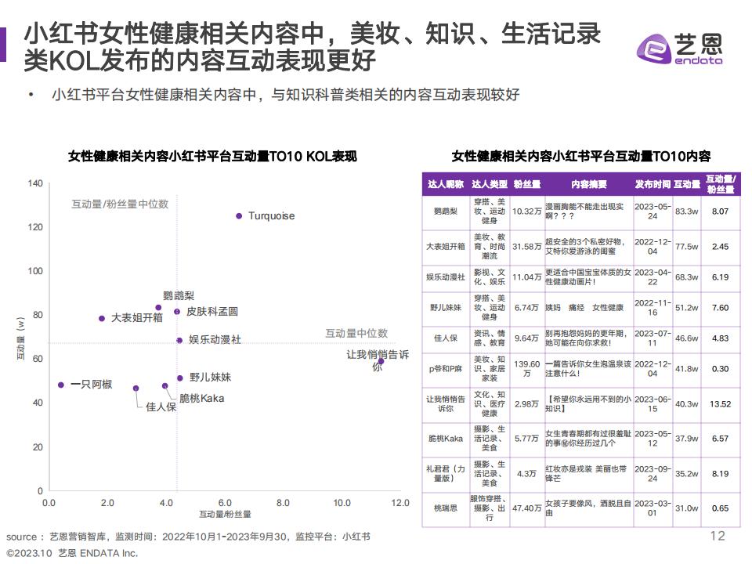752x564 pixels.
Task: Click the endata logo
Action: (x=679, y=49)
